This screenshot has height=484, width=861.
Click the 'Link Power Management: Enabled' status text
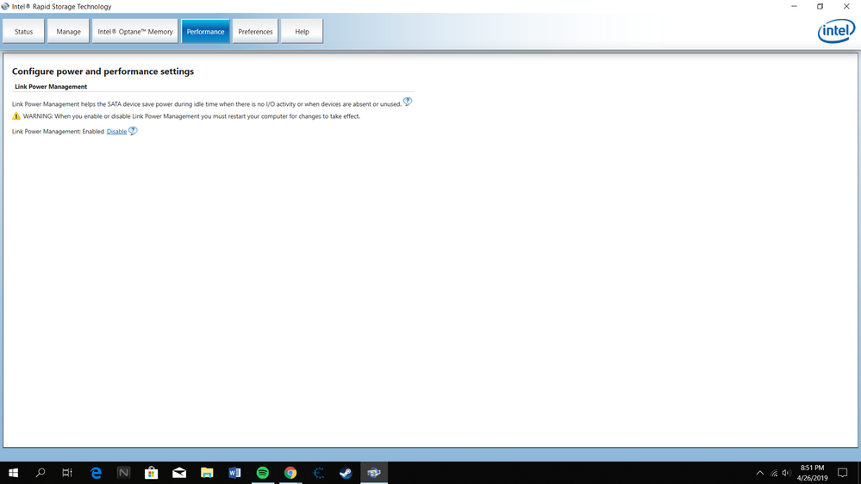58,132
